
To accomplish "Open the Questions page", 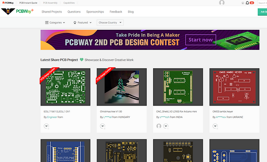I will tap(74, 12).
